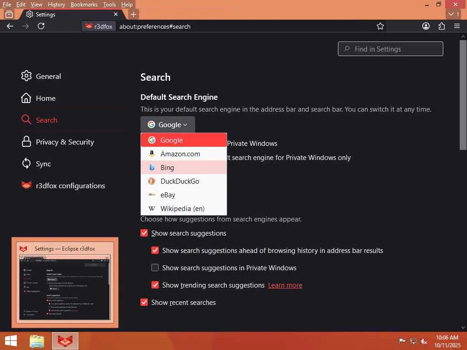Choose Google from the search engine list
The image size is (467, 350).
pyautogui.click(x=184, y=140)
